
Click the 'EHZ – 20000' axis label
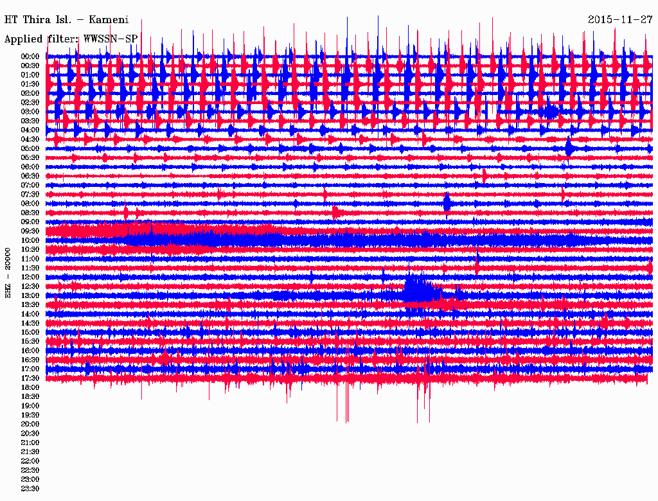click(x=8, y=273)
